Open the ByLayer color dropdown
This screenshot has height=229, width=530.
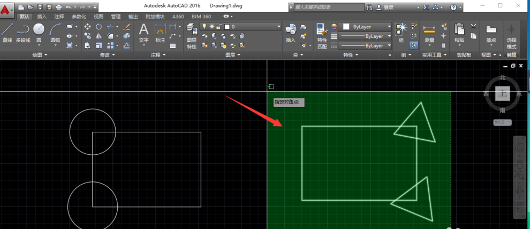(x=367, y=26)
